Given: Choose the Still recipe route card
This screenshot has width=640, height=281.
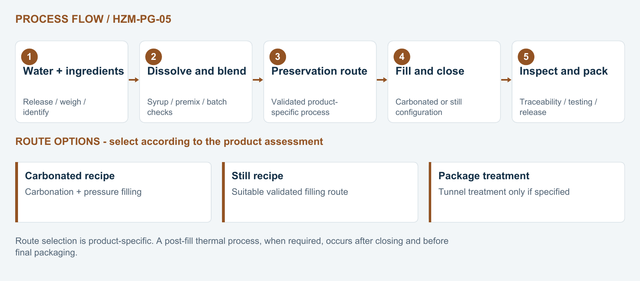Looking at the screenshot, I should (320, 192).
